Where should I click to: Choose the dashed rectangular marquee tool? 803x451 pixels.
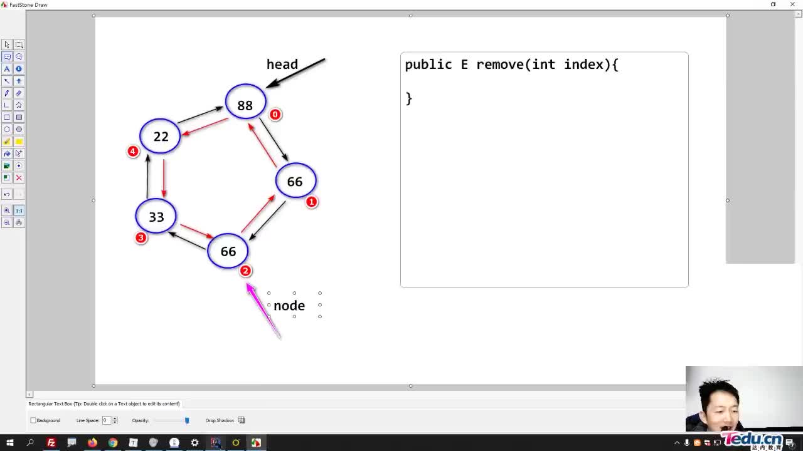point(19,44)
